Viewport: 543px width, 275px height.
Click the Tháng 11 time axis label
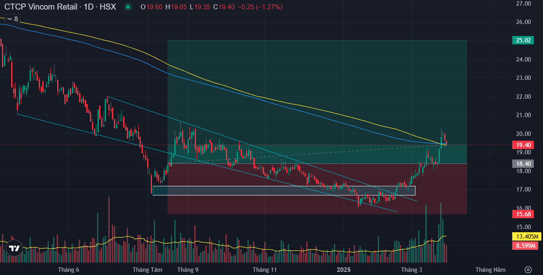point(265,270)
